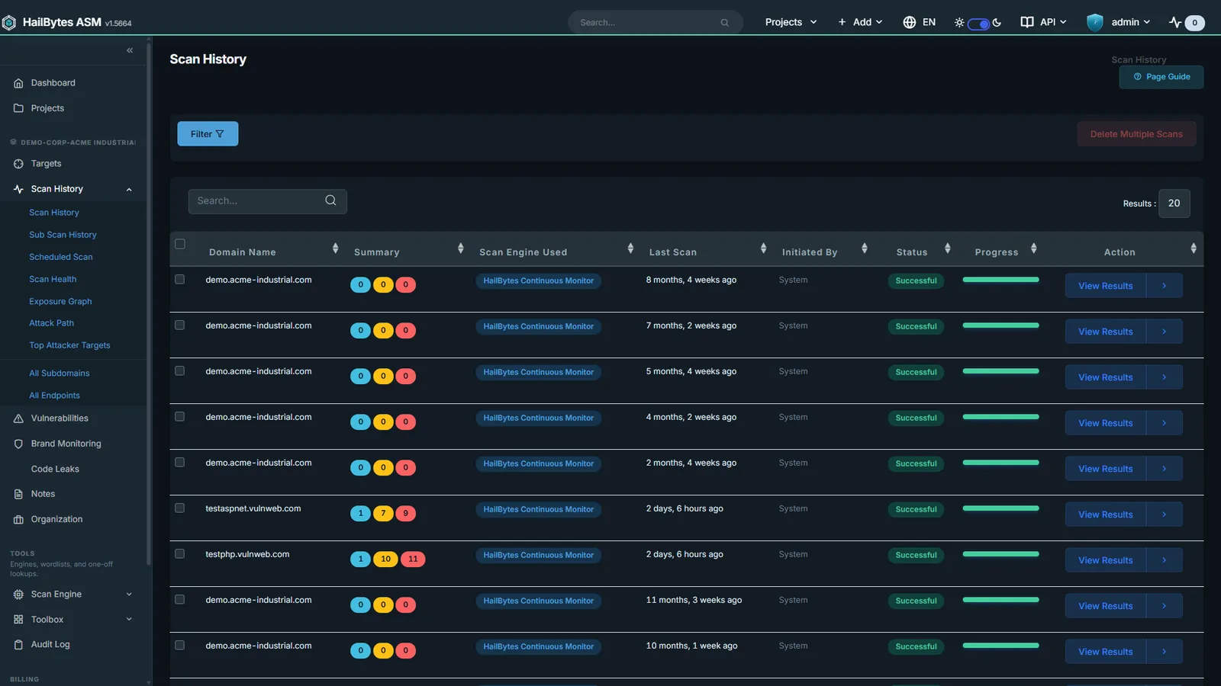Screen dimensions: 1221x686
Task: Check the 5 months, 4 weeks ago scan row
Action: pos(180,370)
